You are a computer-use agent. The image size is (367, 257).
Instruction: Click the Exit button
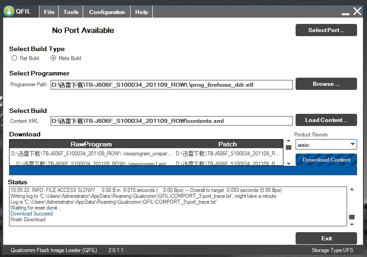click(326, 238)
